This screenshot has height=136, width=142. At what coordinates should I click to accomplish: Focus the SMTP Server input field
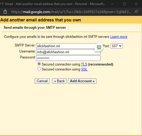(x=68, y=46)
